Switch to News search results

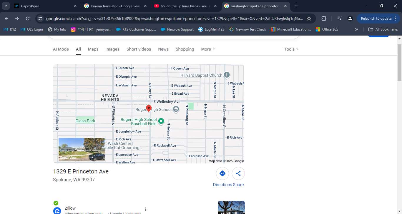point(163,49)
